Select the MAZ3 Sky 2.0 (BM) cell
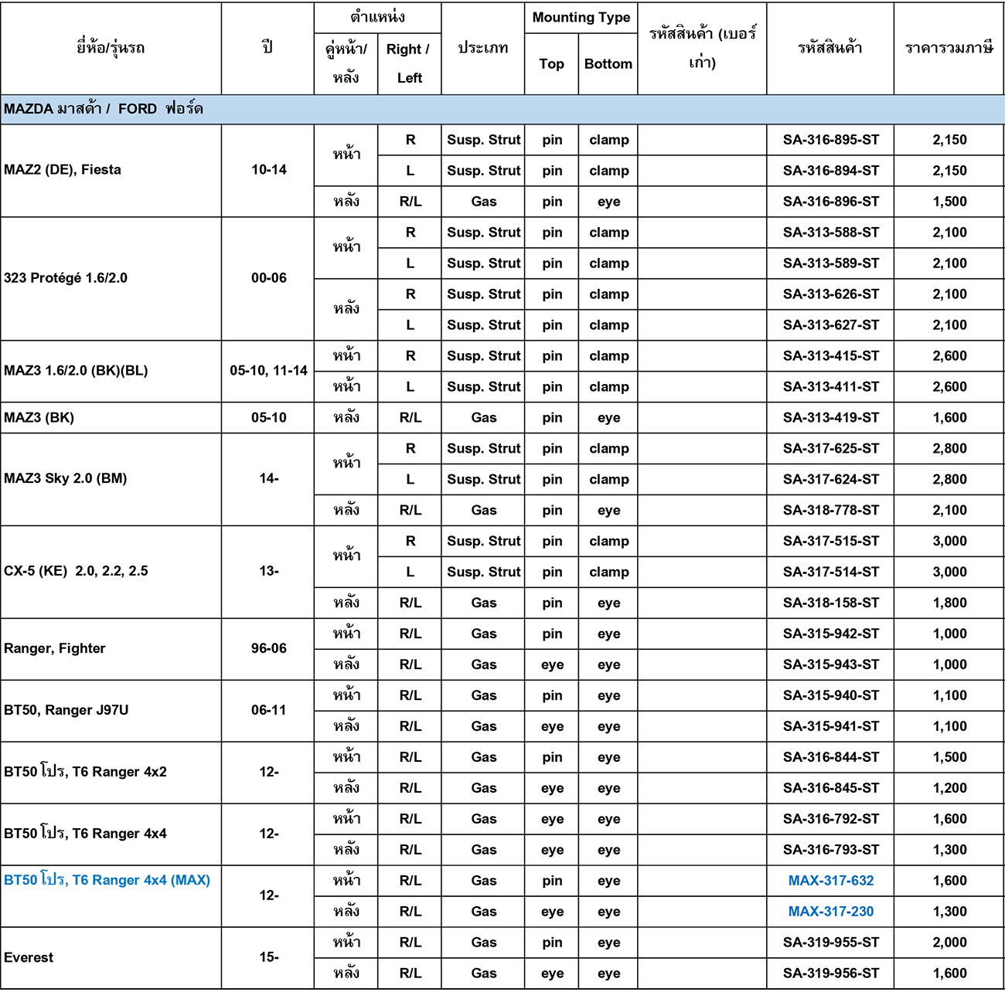 point(111,479)
